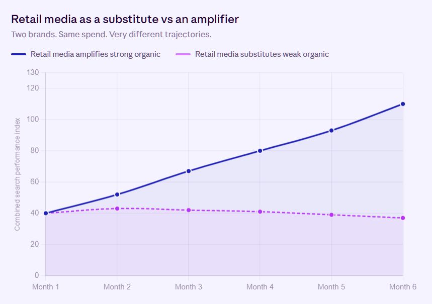Click the 'Combined search performance index' axis title

coord(18,174)
